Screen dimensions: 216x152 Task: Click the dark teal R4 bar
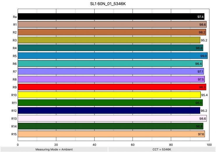pos(110,48)
